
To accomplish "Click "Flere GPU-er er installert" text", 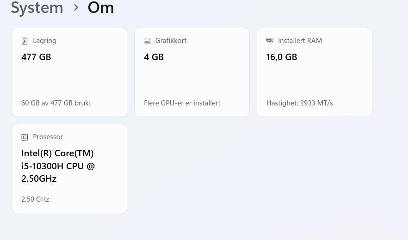I will [x=182, y=103].
